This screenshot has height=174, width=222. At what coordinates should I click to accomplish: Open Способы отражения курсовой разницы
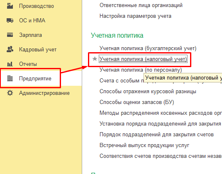(148, 92)
